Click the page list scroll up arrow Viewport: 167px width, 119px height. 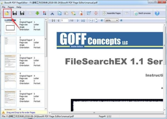pos(46,20)
